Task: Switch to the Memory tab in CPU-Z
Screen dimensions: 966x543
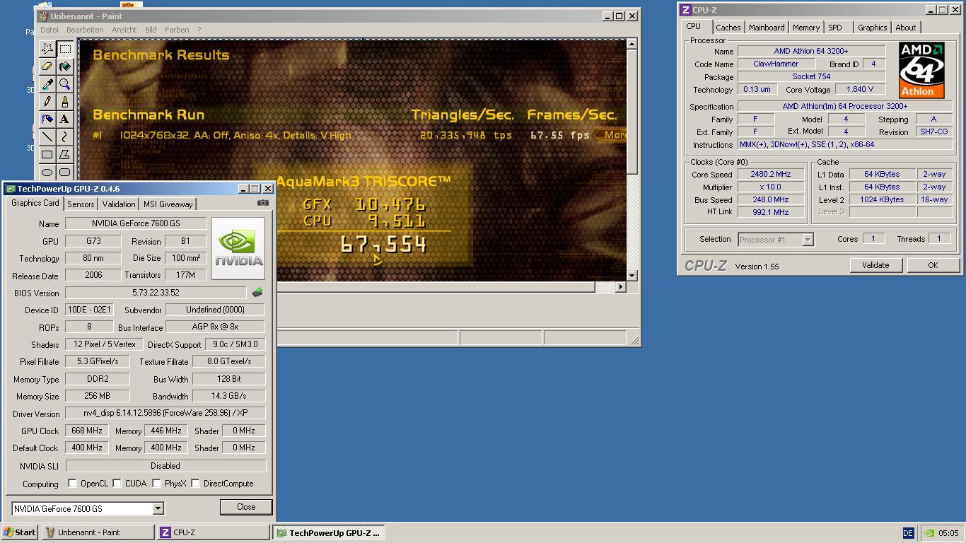Action: pos(805,28)
